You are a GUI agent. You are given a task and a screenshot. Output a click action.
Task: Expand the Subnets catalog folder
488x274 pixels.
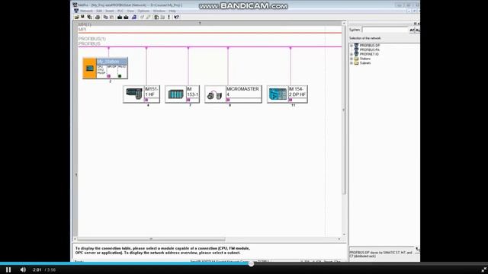[352, 63]
